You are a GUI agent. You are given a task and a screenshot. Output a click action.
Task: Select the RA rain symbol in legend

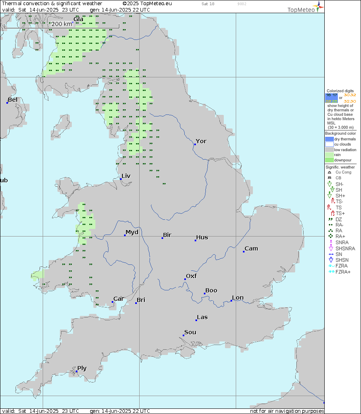pos(330,231)
